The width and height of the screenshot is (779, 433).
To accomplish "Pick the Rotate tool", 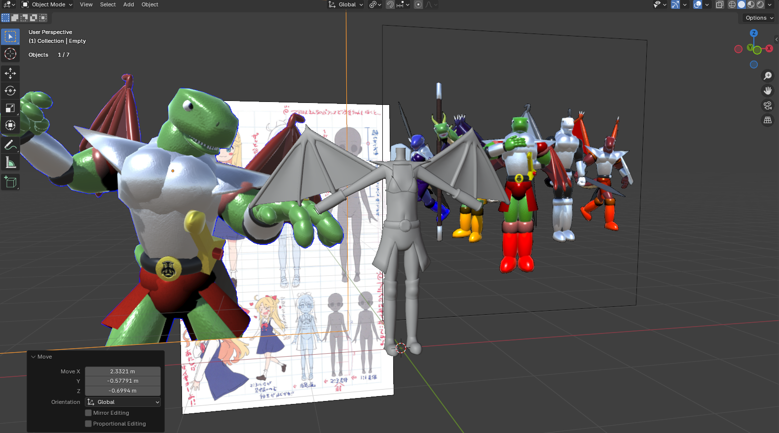I will (10, 91).
